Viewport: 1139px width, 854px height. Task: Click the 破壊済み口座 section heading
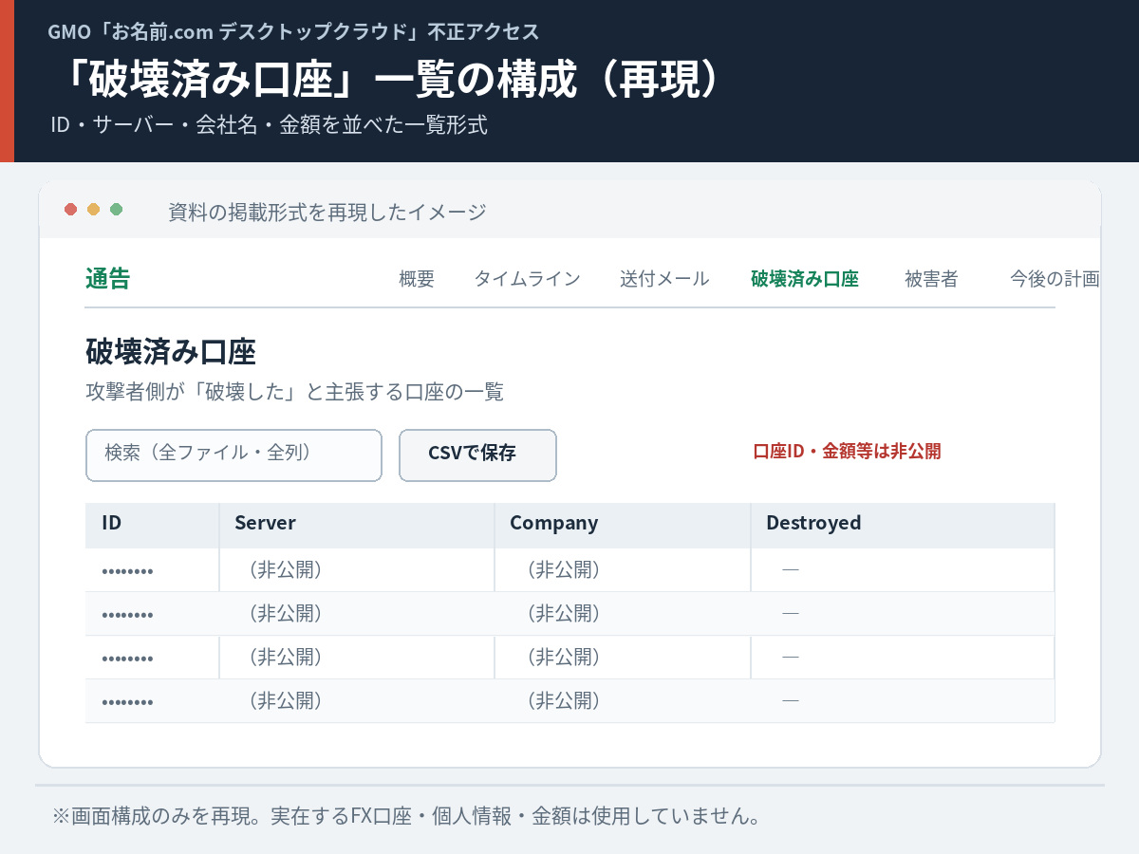(171, 352)
